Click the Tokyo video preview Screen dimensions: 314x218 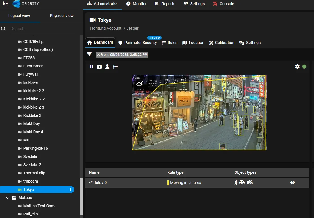(x=199, y=112)
